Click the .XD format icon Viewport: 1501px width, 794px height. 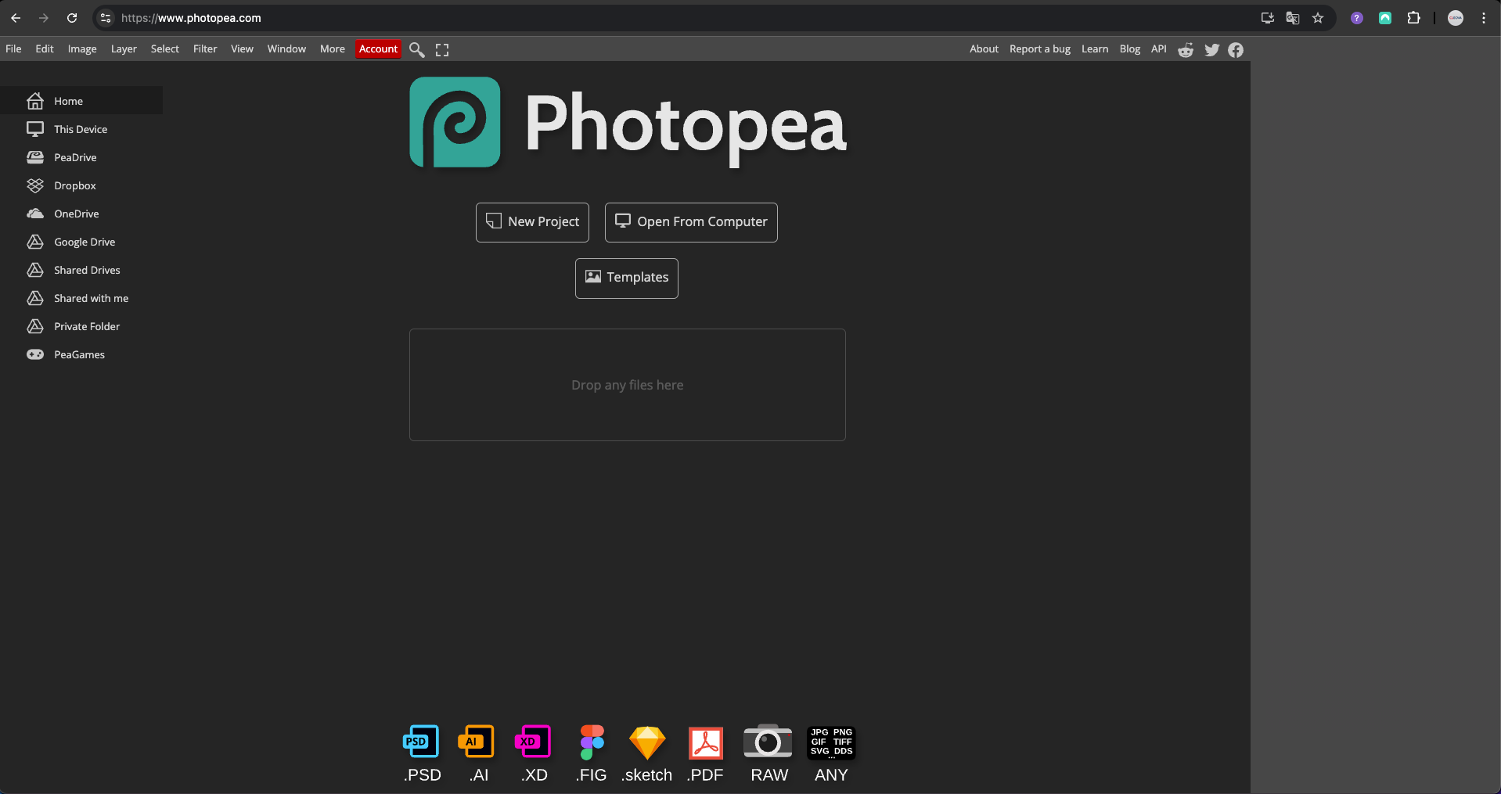point(533,742)
